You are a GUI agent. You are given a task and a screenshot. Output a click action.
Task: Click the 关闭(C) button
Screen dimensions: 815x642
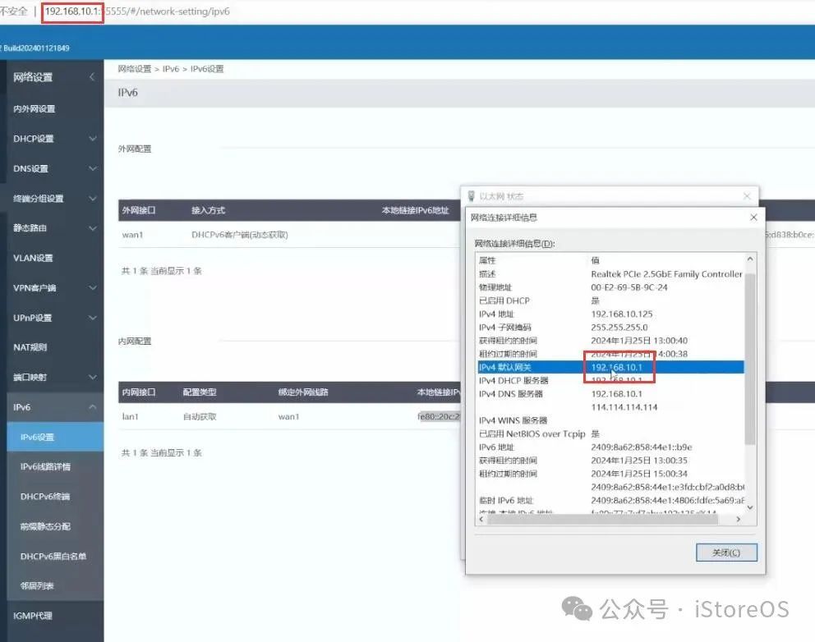(726, 553)
